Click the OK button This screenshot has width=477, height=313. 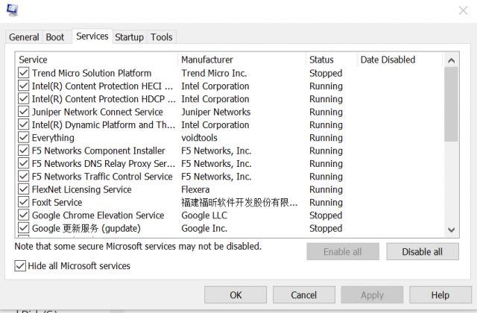(x=236, y=295)
